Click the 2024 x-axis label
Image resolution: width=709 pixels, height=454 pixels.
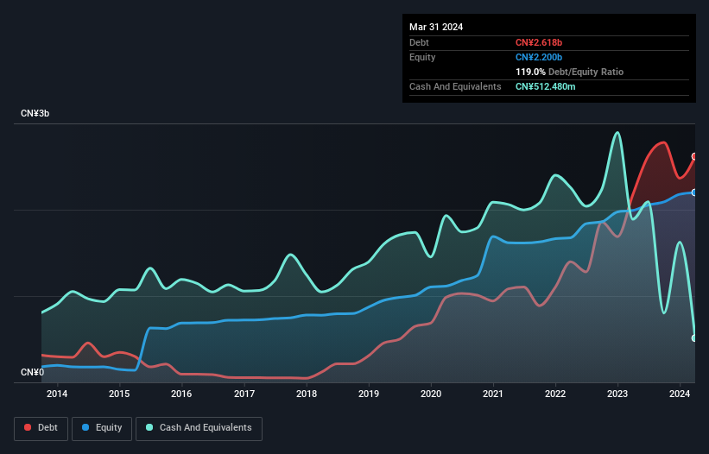680,394
